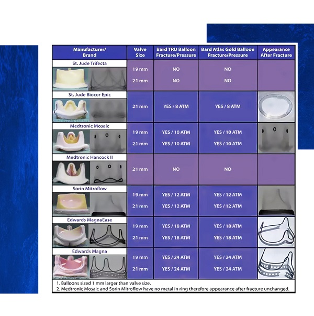Select the Medtronic Hancock II valve photo
This screenshot has height=316, width=314.
coord(71,173)
